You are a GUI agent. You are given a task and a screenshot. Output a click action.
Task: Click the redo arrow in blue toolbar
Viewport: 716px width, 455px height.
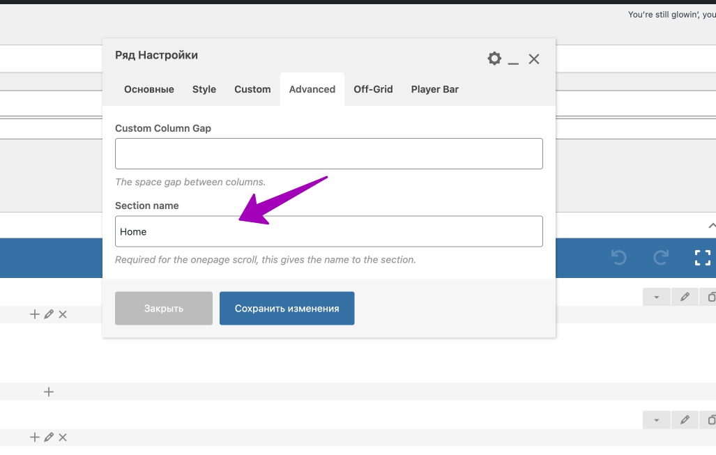[x=661, y=258]
